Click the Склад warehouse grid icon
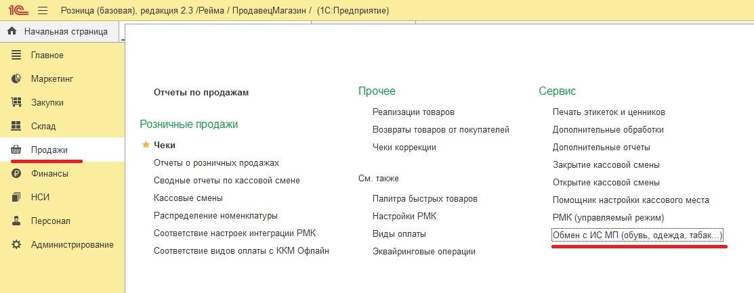Screen dimensions: 754x293 [x=17, y=126]
